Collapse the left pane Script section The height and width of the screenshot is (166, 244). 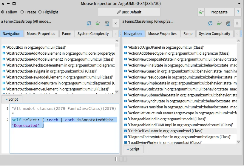tap(12, 99)
